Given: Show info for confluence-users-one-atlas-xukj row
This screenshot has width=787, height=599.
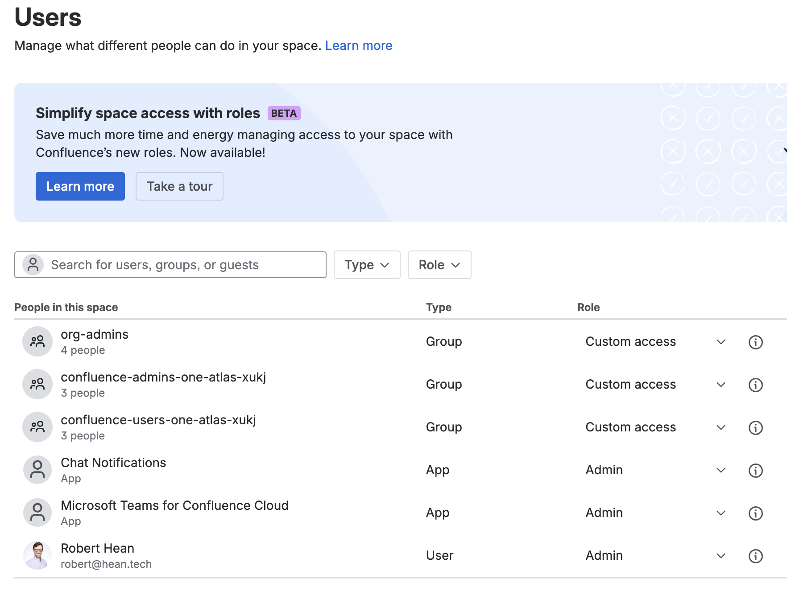Looking at the screenshot, I should click(x=755, y=428).
